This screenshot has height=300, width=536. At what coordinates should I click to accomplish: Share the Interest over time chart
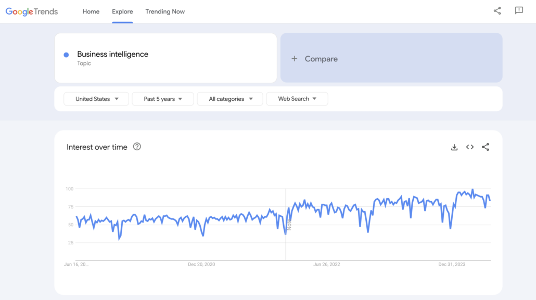tap(486, 147)
